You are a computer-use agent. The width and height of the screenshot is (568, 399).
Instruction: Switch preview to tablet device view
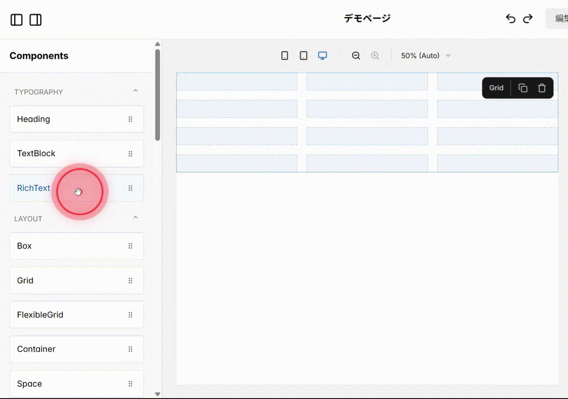tap(303, 56)
